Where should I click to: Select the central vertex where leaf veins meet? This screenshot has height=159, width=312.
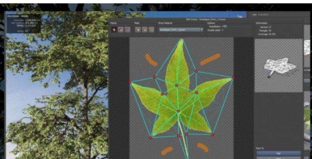click(178, 111)
